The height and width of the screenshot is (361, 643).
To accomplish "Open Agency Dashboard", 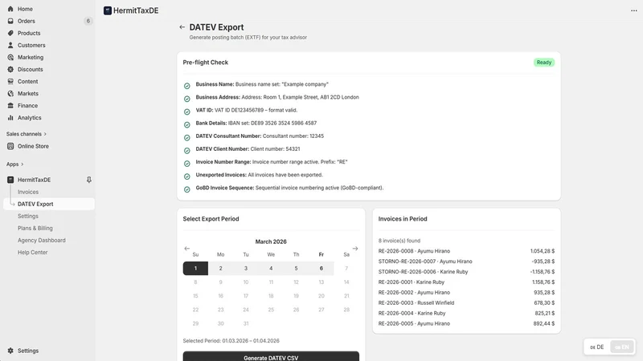I will (x=42, y=240).
